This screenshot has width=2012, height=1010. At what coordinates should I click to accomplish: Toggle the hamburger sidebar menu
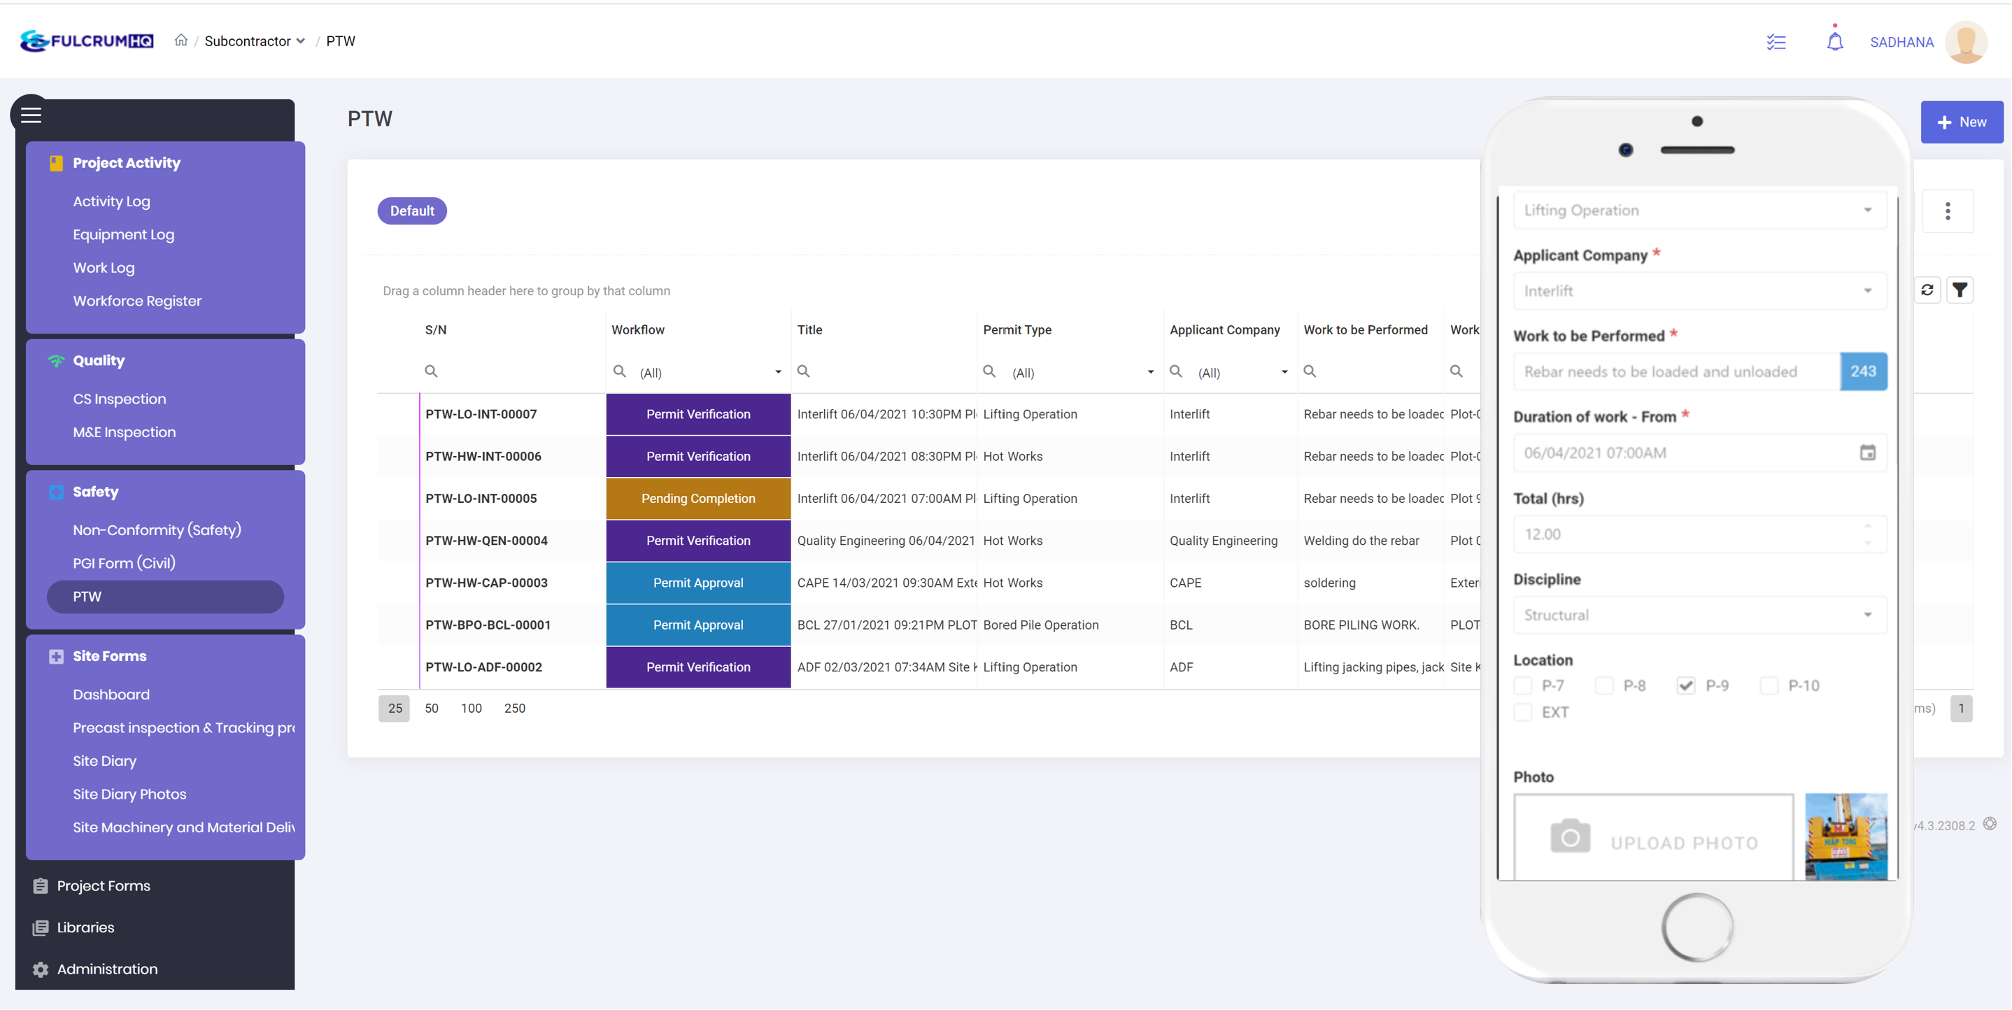31,115
